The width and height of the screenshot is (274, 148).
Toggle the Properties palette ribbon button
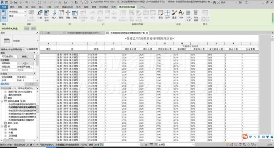coord(4,15)
